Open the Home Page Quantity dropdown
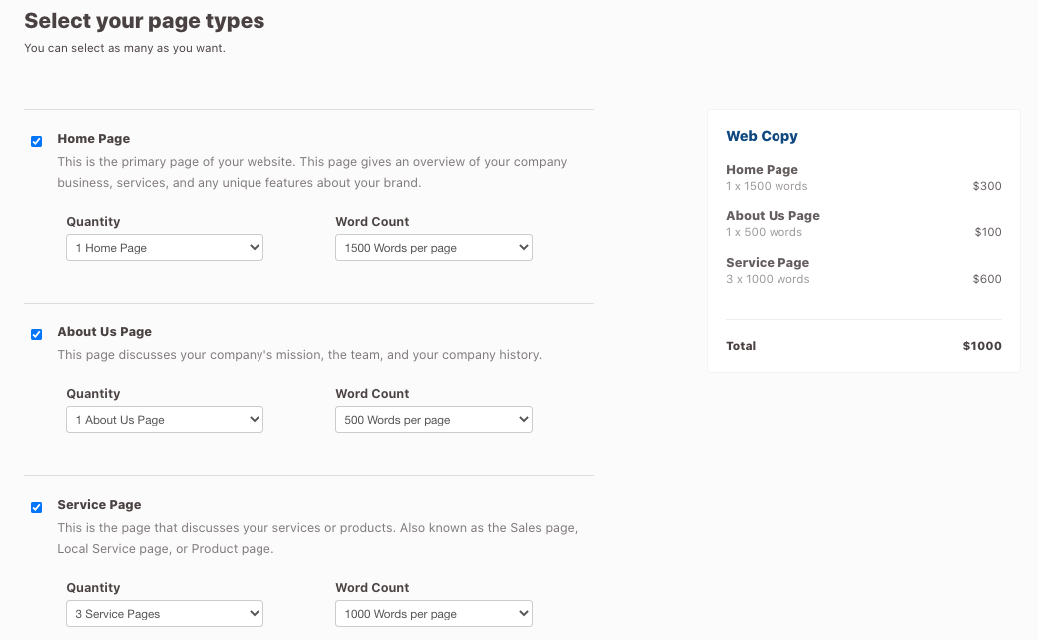 [x=164, y=247]
